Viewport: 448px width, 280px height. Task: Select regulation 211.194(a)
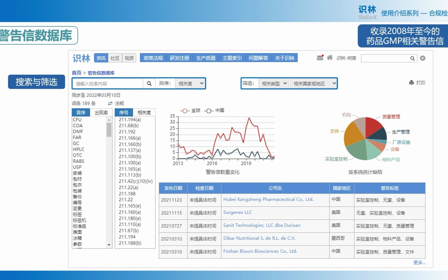coord(130,120)
